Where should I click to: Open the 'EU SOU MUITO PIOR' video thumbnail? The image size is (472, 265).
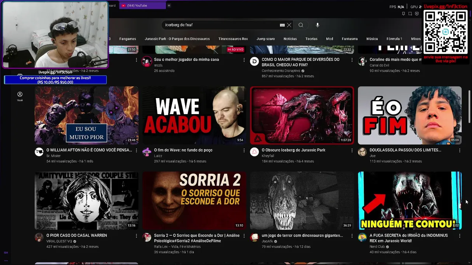coord(86,115)
